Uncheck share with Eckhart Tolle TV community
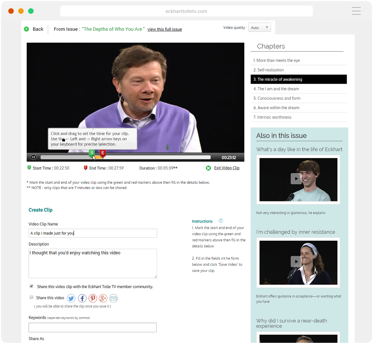The height and width of the screenshot is (343, 373). [31, 286]
